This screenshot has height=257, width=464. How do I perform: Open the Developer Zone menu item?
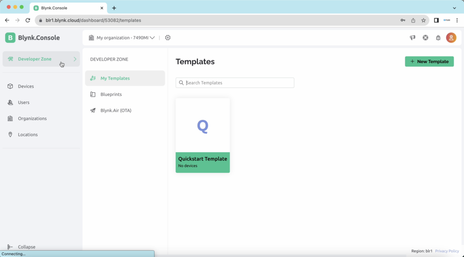tap(41, 59)
